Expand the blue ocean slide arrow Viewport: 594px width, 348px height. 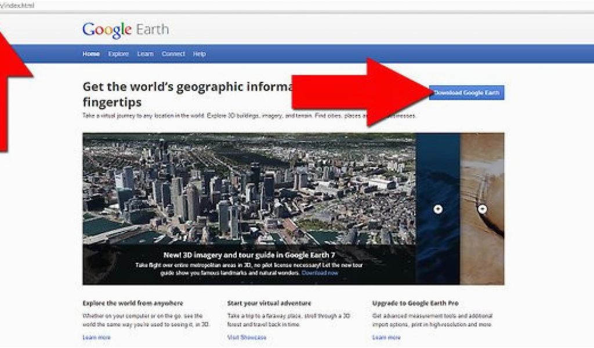click(x=438, y=209)
